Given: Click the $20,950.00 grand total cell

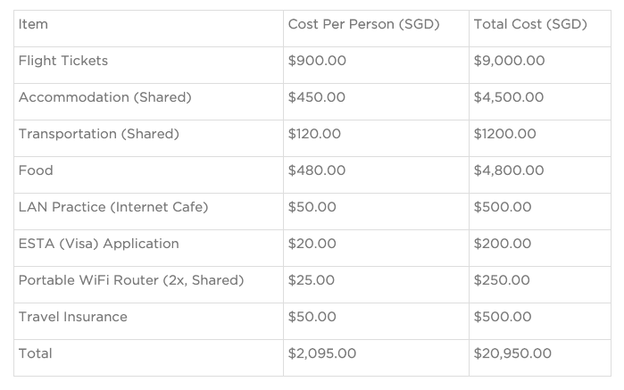Looking at the screenshot, I should 512,353.
